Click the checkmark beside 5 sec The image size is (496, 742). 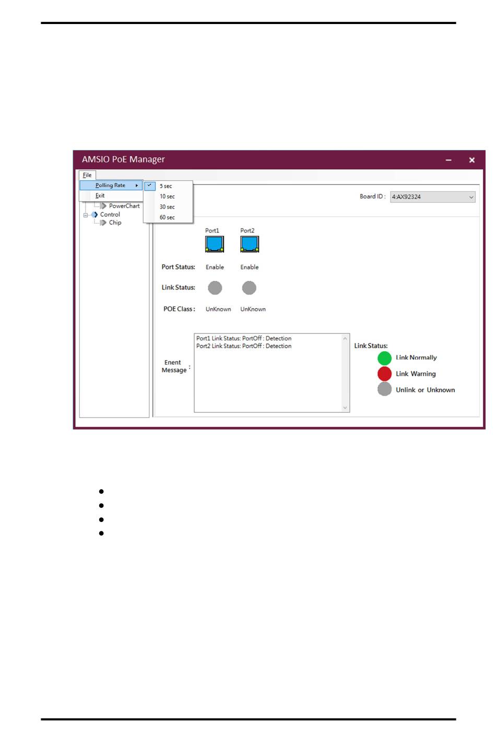(149, 185)
